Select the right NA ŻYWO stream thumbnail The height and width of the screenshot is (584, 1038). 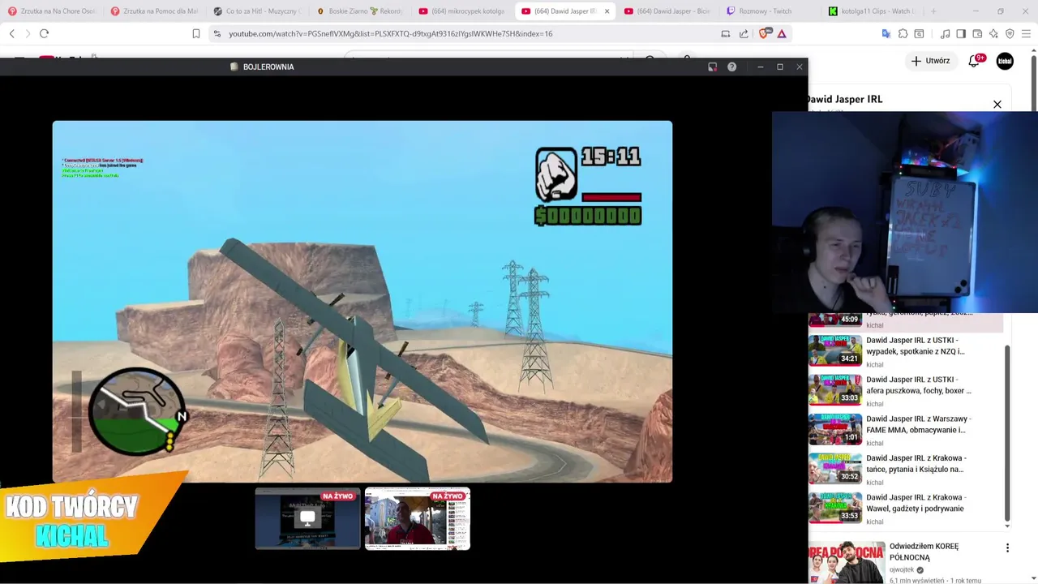click(x=418, y=519)
